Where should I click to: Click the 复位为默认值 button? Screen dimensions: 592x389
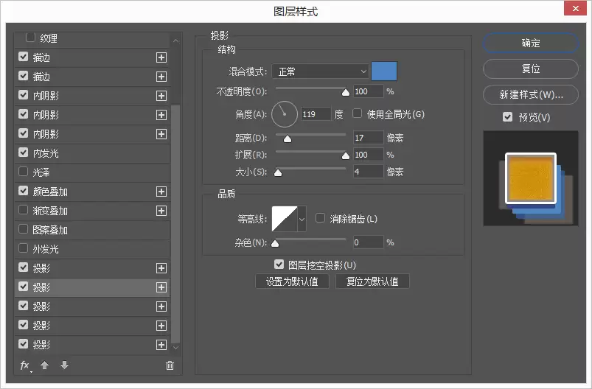click(372, 281)
